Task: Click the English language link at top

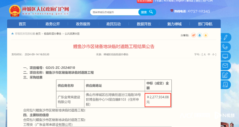Action: tap(180, 1)
